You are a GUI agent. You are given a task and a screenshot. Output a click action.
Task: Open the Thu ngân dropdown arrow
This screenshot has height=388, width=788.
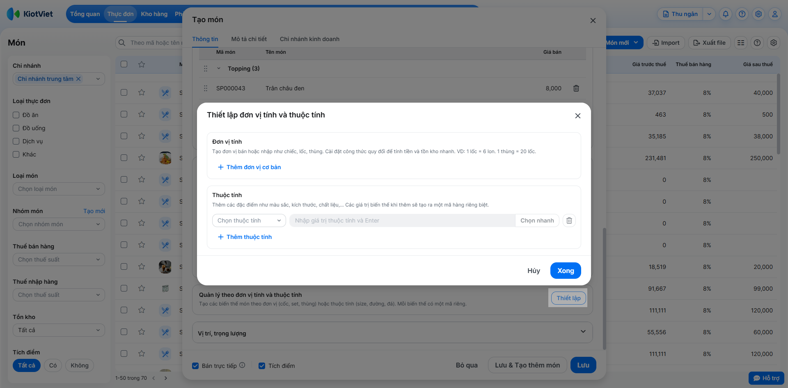click(x=709, y=14)
